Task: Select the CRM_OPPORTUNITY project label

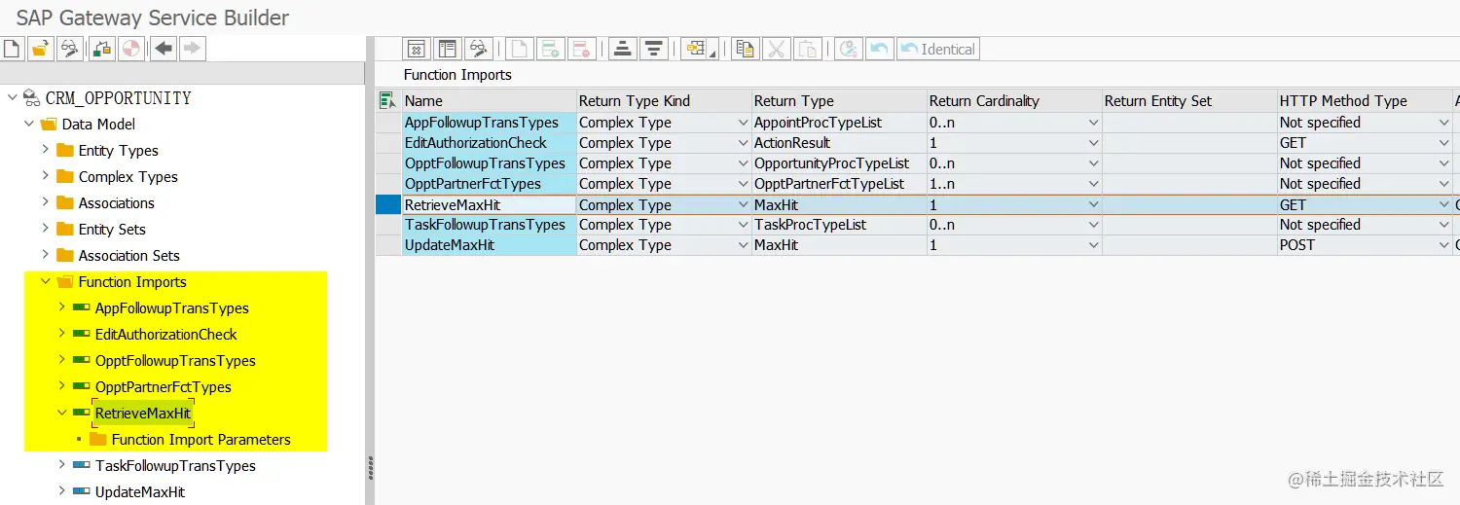Action: coord(118,98)
